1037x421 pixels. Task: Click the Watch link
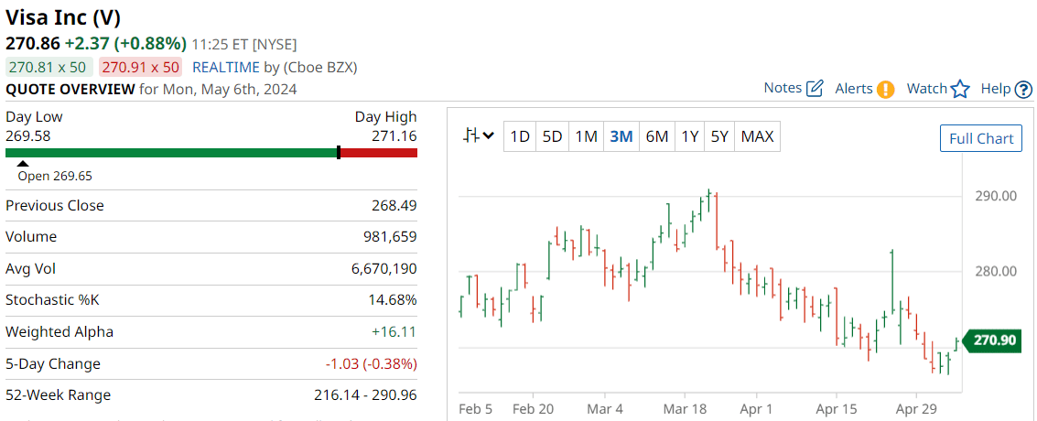(926, 89)
